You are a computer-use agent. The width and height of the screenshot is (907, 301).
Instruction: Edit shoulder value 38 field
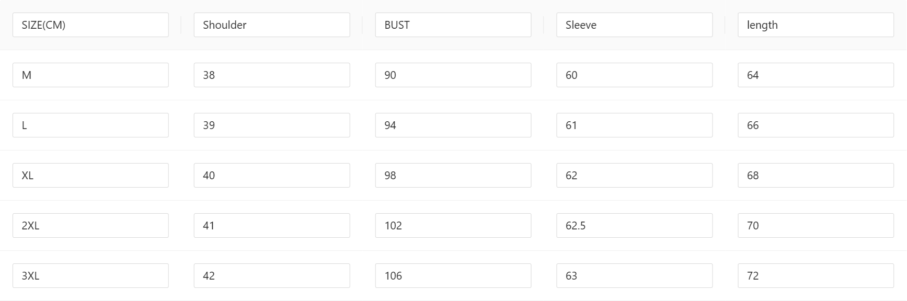pos(272,75)
